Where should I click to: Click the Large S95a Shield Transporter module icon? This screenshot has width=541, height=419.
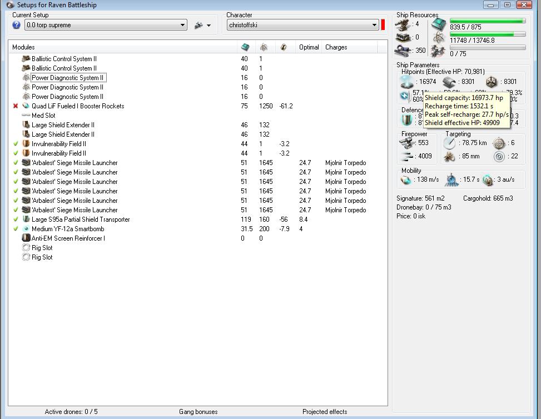[26, 220]
